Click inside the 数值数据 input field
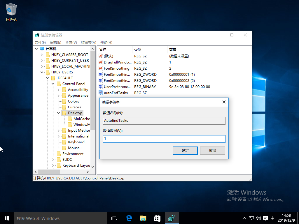This screenshot has height=224, width=299. coord(164,139)
